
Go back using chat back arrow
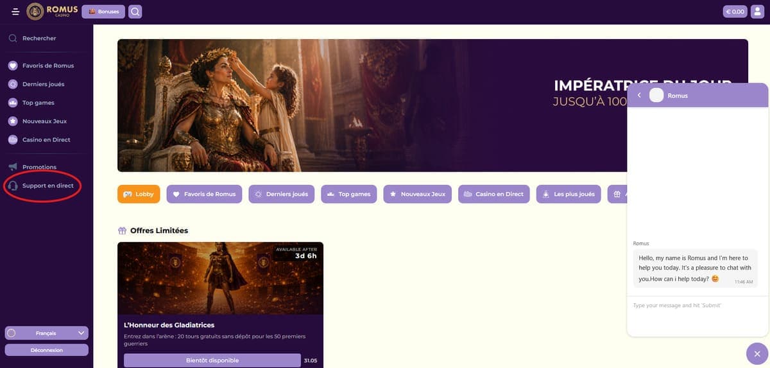click(639, 96)
